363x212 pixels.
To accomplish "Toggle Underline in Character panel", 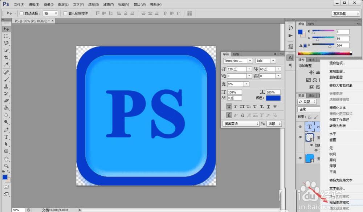I will point(268,106).
